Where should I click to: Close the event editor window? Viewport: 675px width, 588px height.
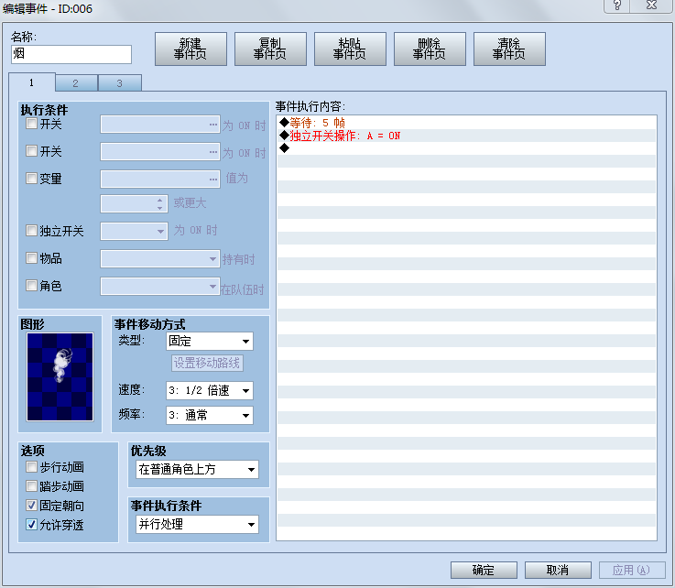652,5
